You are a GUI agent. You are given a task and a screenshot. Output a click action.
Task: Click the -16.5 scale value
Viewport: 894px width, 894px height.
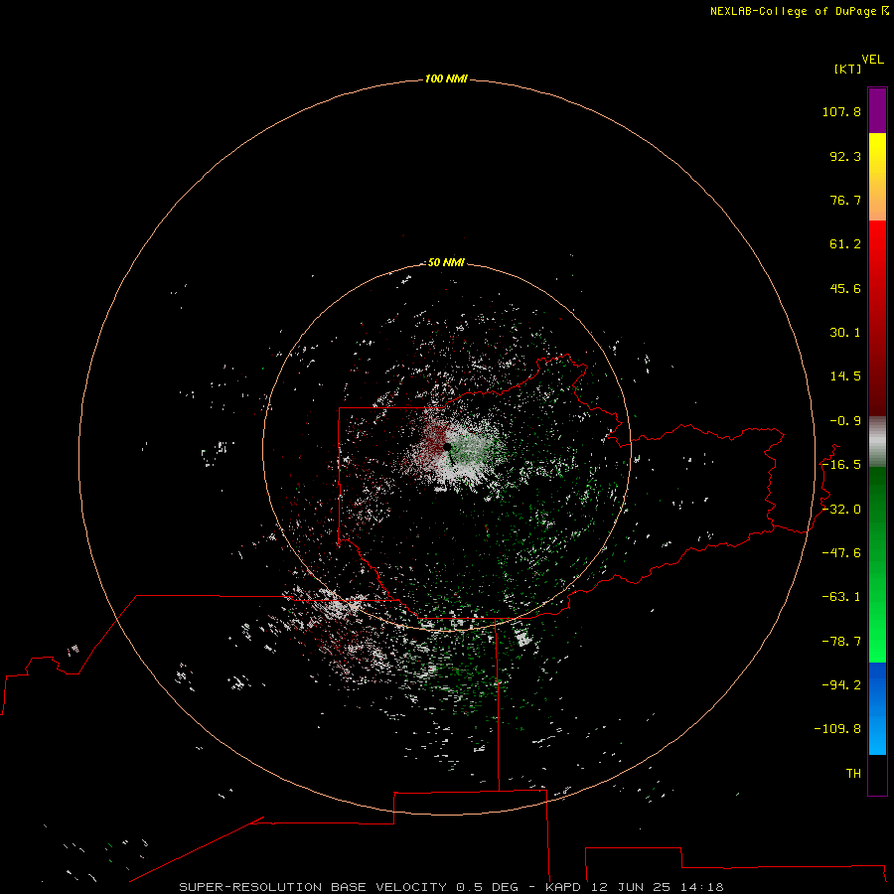click(841, 465)
